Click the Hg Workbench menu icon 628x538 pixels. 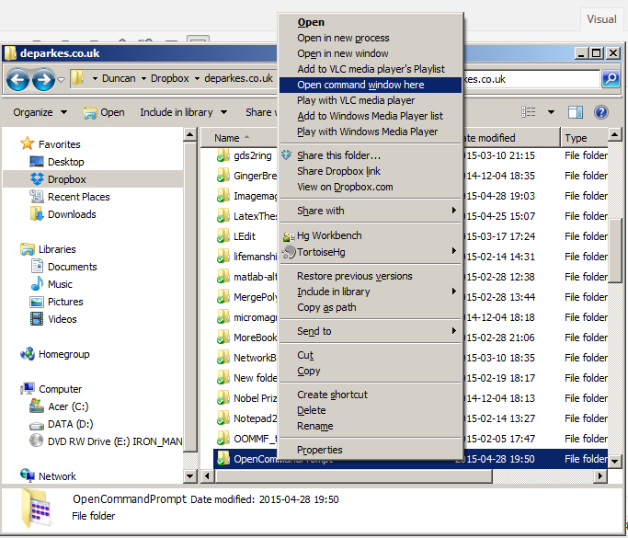287,235
